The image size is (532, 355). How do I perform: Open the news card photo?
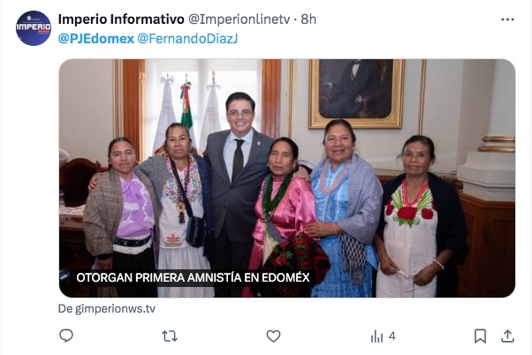(x=287, y=178)
